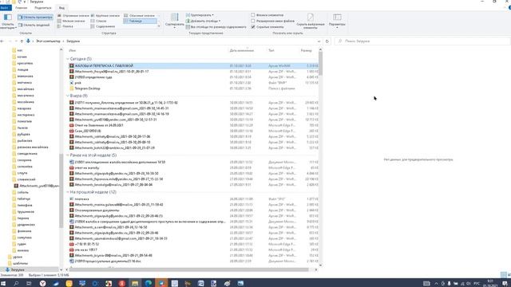This screenshot has width=511, height=287.
Task: Click the navigation pane vertical scrollbar
Action: point(61,191)
